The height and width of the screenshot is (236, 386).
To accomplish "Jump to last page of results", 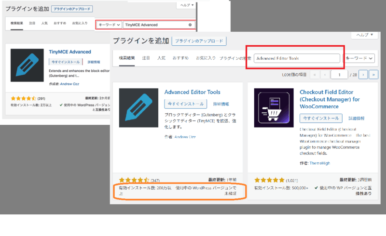I will coord(373,75).
